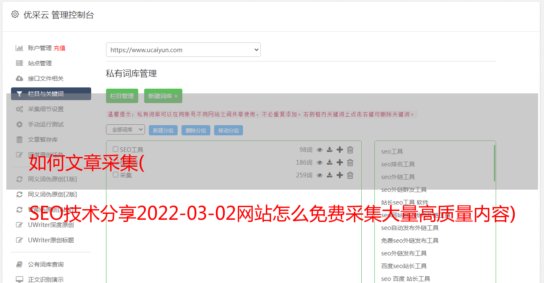
Task: Click the gears icon for 采集细节设置
Action: pos(20,109)
